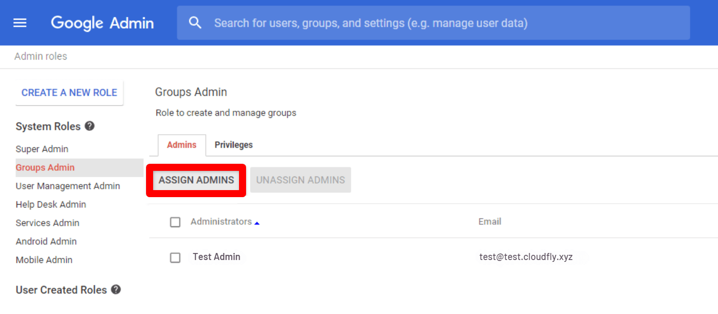Click CREATE A NEW ROLE
The width and height of the screenshot is (718, 314).
[69, 92]
